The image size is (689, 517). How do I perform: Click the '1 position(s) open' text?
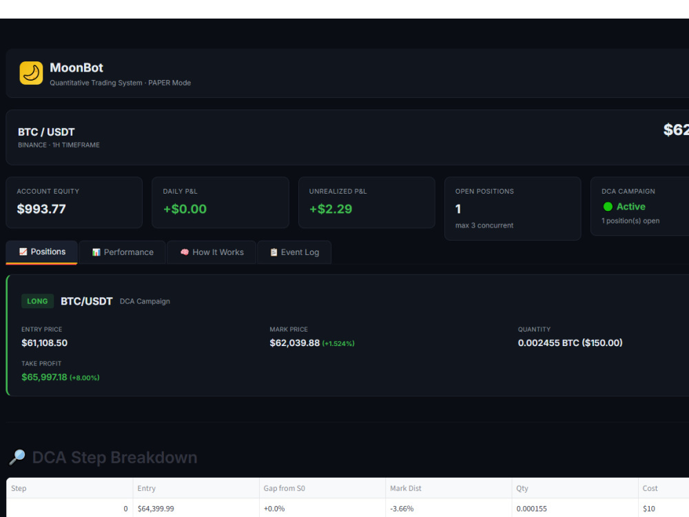coord(630,221)
